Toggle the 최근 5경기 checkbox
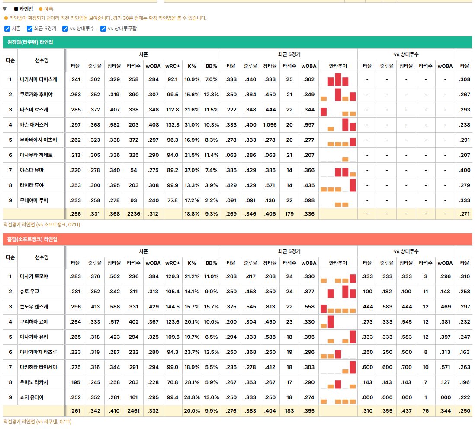 29,29
